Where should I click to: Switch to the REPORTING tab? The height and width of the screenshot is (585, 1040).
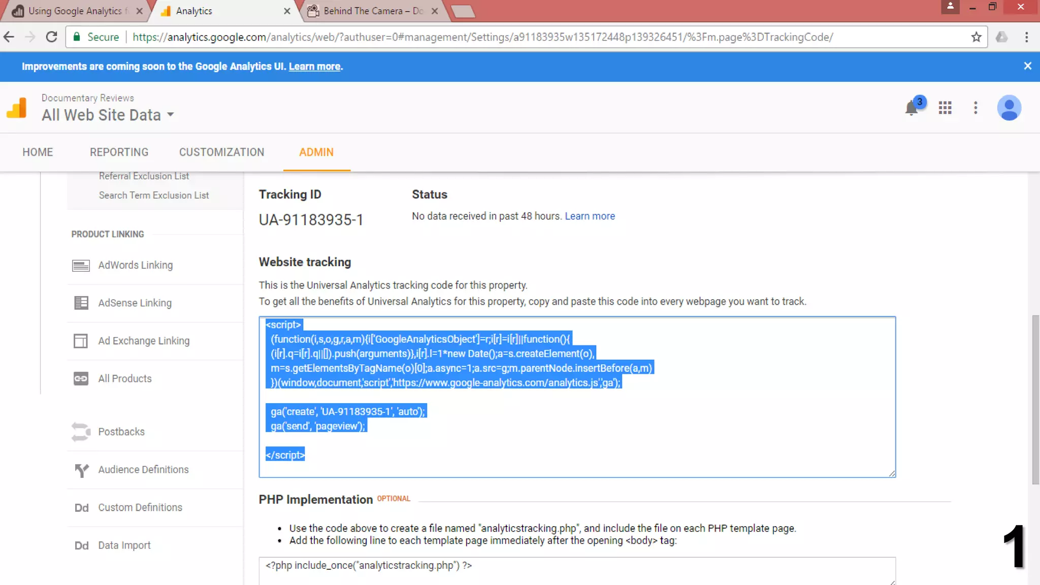click(x=119, y=152)
